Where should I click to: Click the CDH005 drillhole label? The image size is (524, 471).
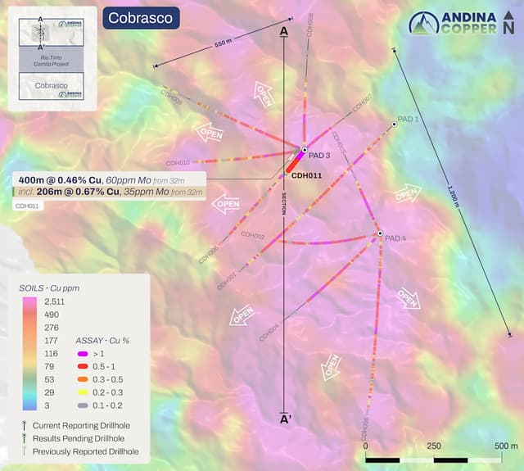coord(365,429)
